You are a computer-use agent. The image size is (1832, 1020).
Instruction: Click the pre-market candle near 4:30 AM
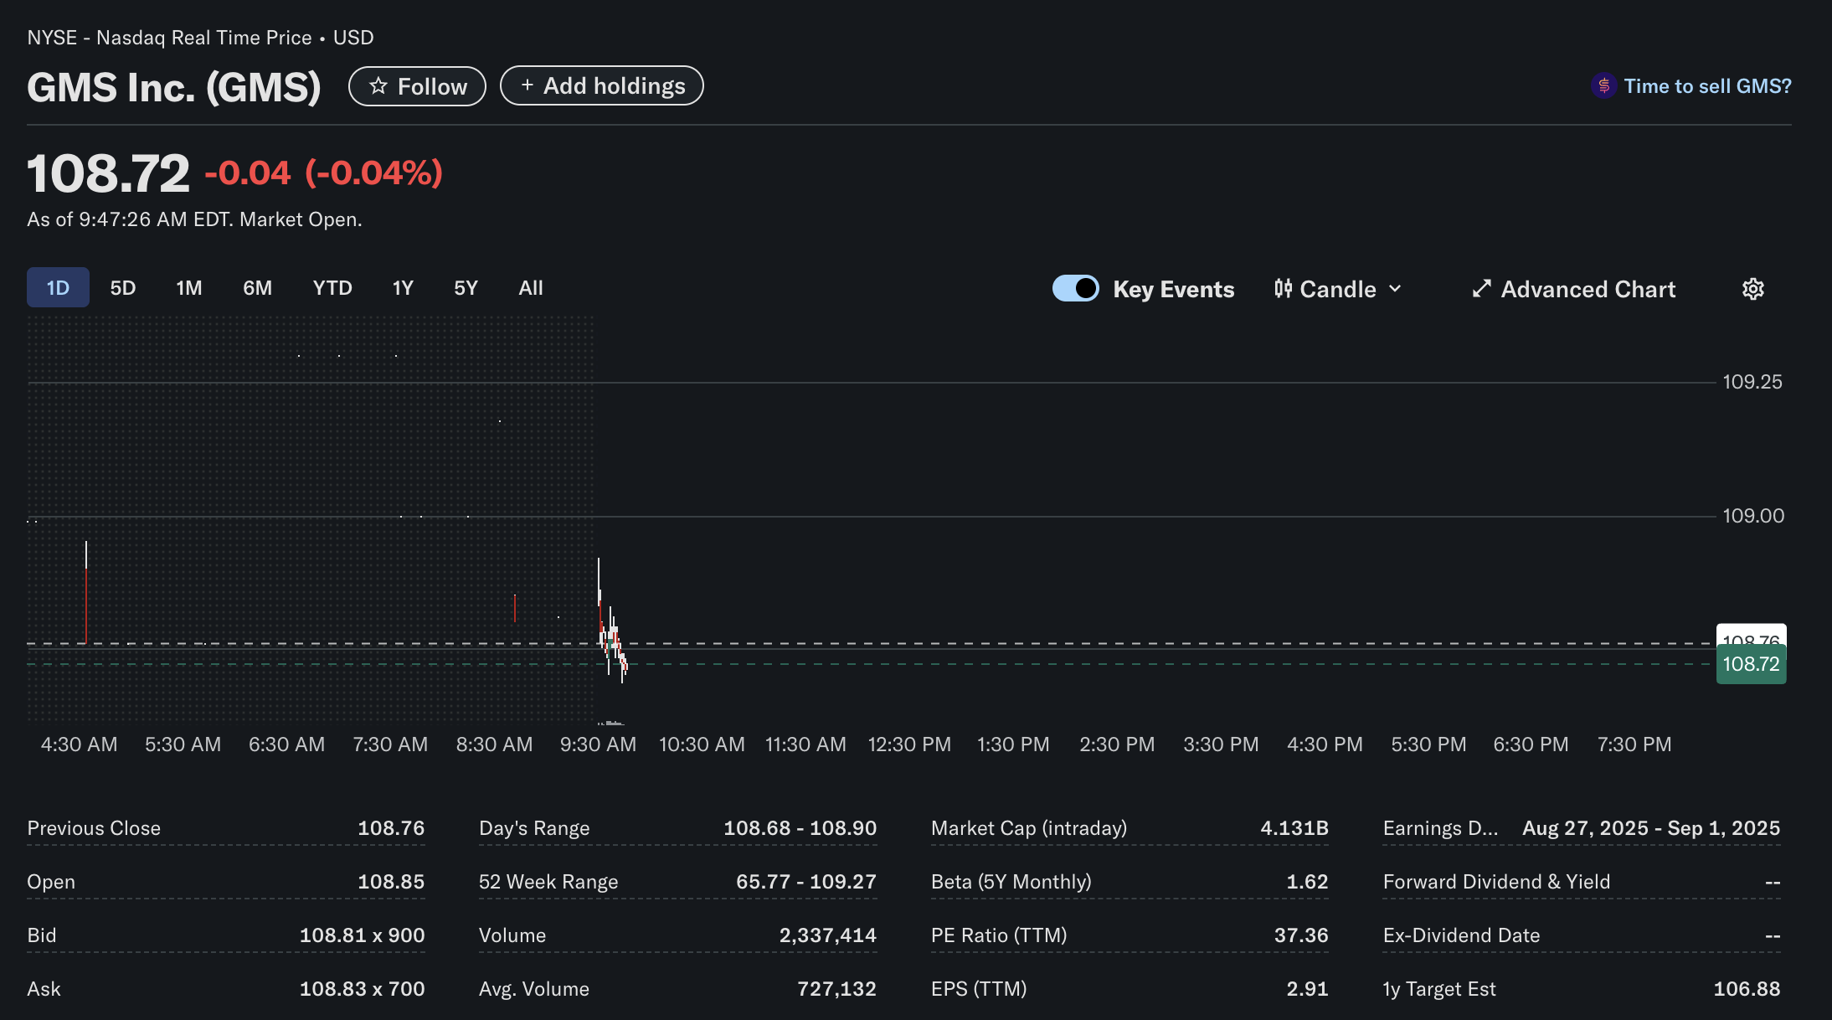[86, 593]
